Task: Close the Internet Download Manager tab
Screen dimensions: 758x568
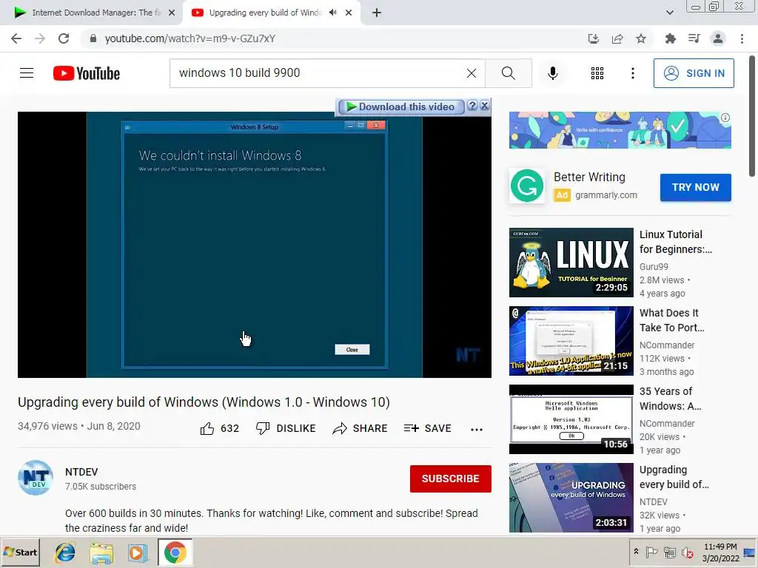Action: (x=172, y=13)
